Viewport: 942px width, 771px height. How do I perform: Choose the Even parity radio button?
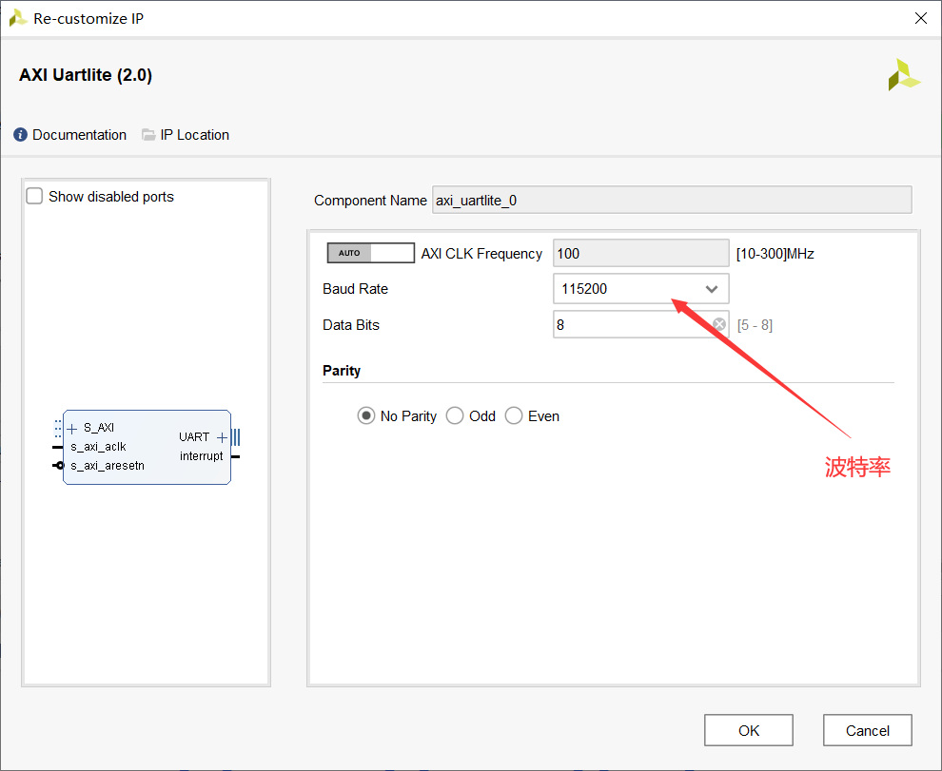click(514, 416)
